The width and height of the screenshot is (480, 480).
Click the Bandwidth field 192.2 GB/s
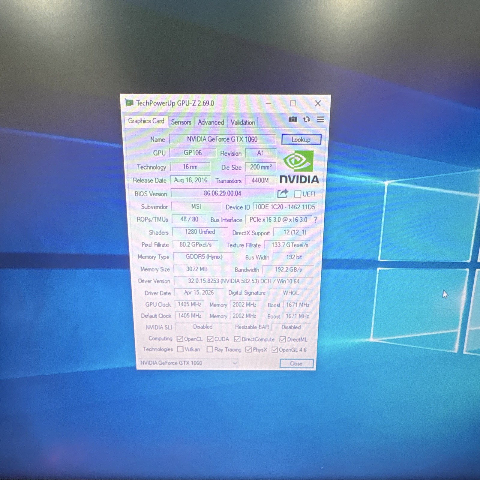click(288, 269)
